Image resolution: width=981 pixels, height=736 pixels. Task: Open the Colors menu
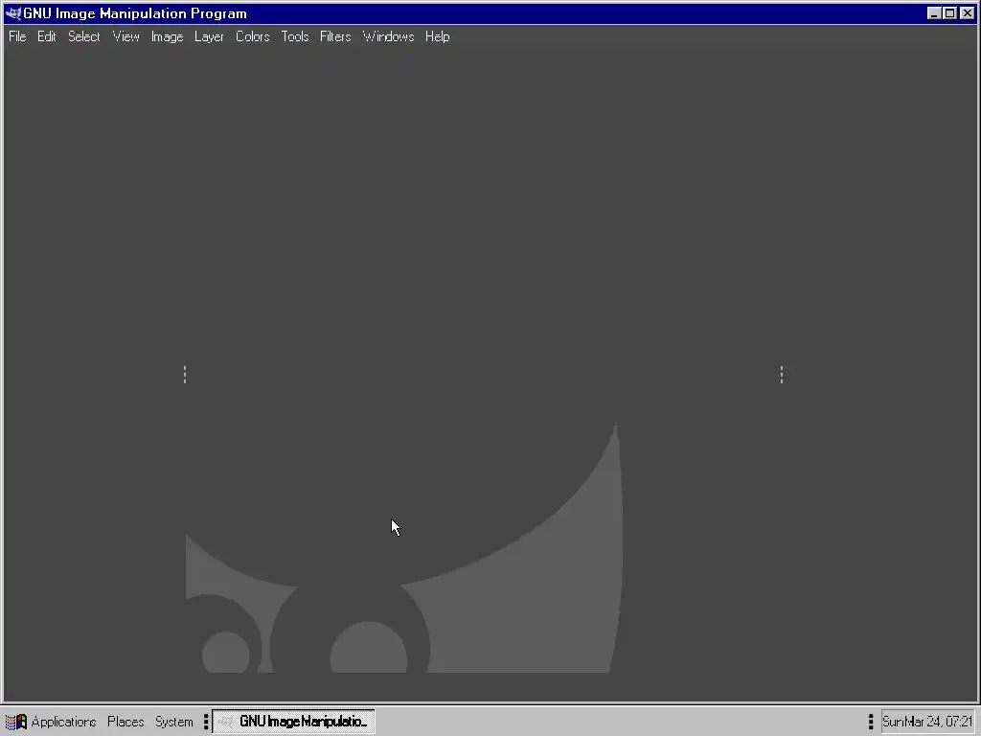coord(253,37)
